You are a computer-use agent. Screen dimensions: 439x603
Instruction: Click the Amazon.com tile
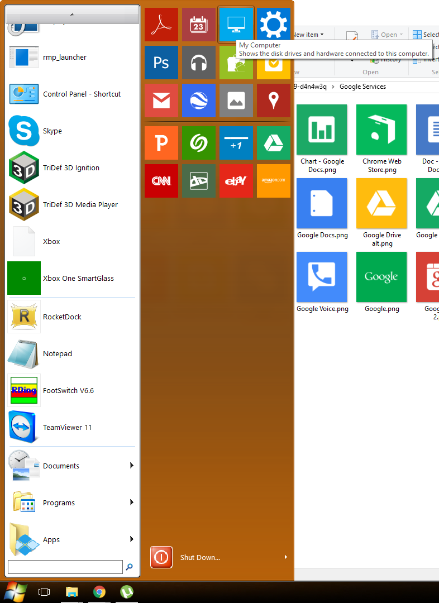[273, 181]
